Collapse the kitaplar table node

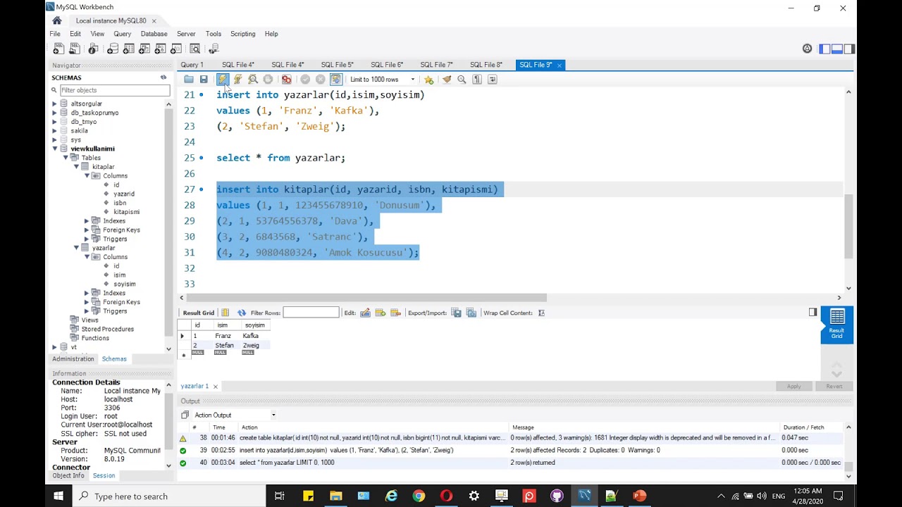76,167
